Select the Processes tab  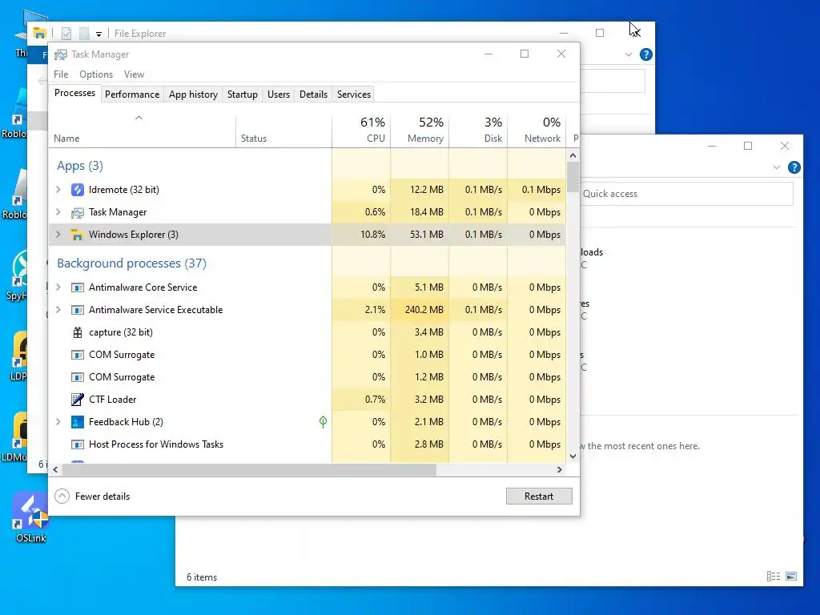[x=74, y=93]
